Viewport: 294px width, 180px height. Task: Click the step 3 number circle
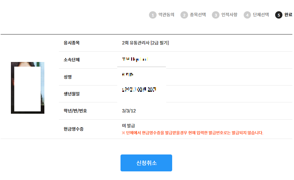216,15
